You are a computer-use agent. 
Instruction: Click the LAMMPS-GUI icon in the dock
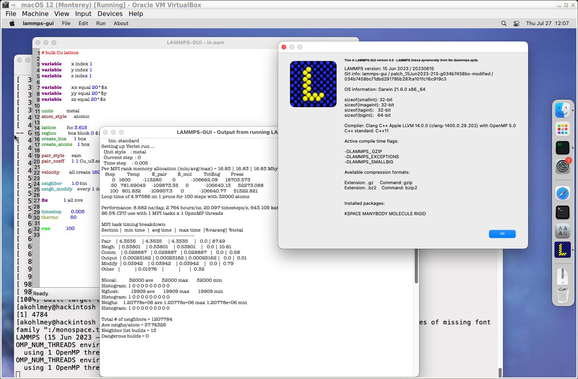[x=562, y=250]
